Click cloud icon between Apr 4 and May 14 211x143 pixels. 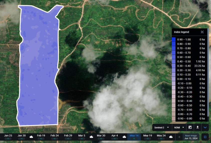(124, 137)
